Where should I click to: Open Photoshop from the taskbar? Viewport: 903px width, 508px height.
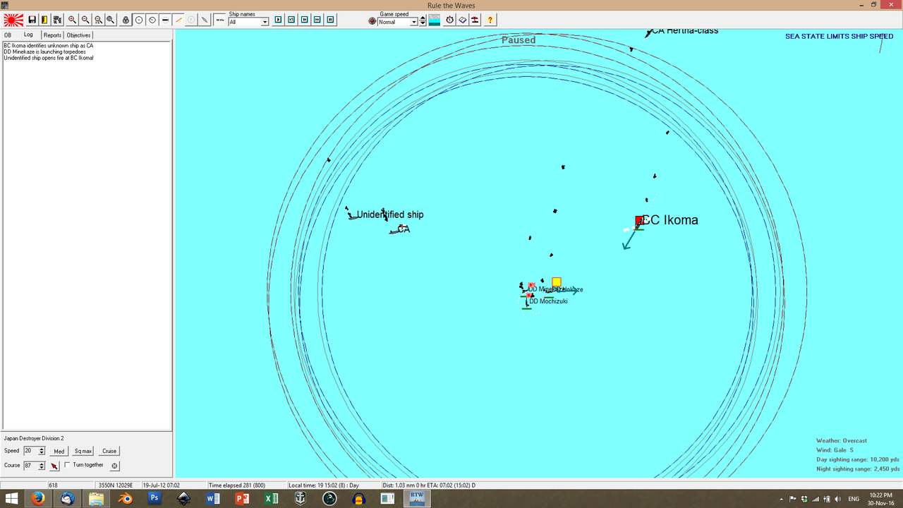tap(154, 499)
